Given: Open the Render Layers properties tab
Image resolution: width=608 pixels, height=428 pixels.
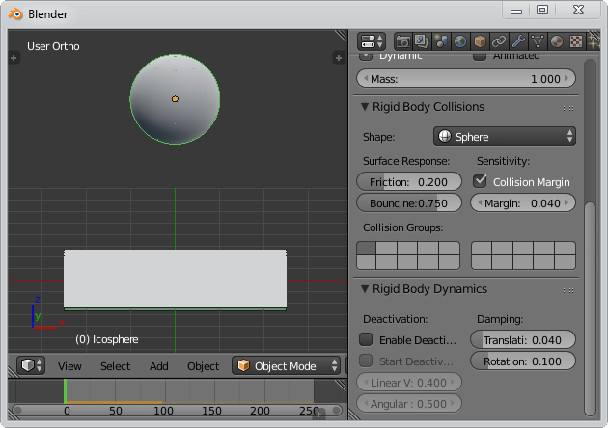Looking at the screenshot, I should click(x=422, y=41).
